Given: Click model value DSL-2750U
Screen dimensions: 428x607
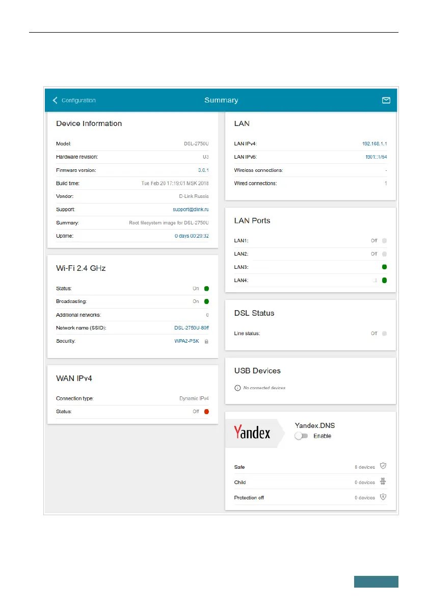Looking at the screenshot, I should [x=196, y=144].
